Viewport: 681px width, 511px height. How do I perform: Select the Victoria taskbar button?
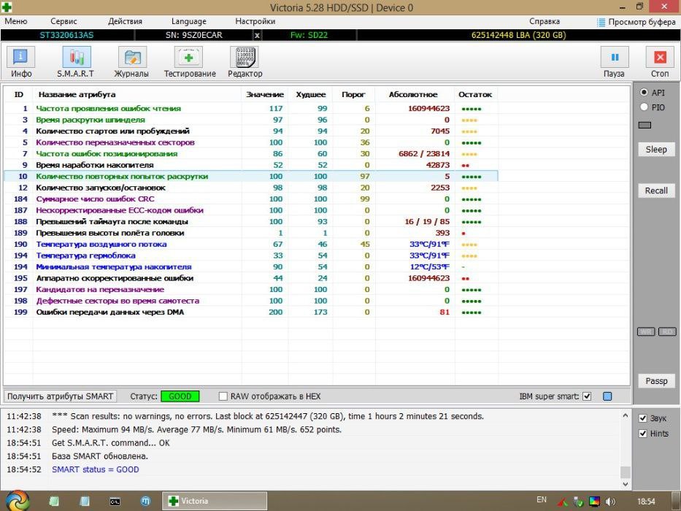[x=215, y=501]
